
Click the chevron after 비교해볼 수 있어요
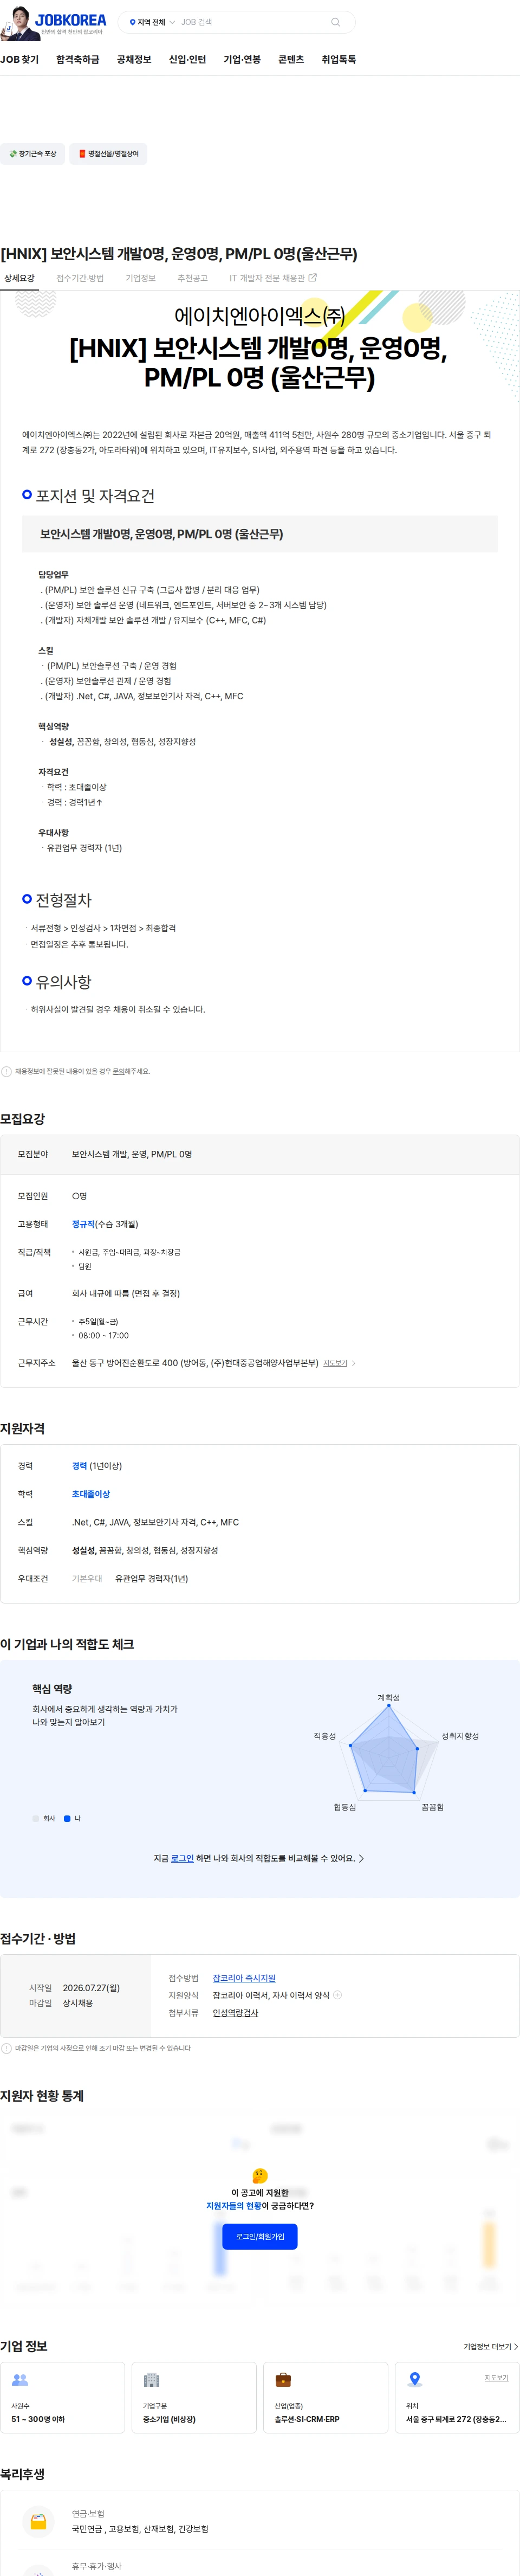pos(361,1858)
